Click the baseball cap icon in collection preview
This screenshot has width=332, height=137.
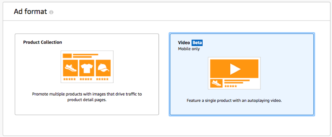(x=103, y=68)
